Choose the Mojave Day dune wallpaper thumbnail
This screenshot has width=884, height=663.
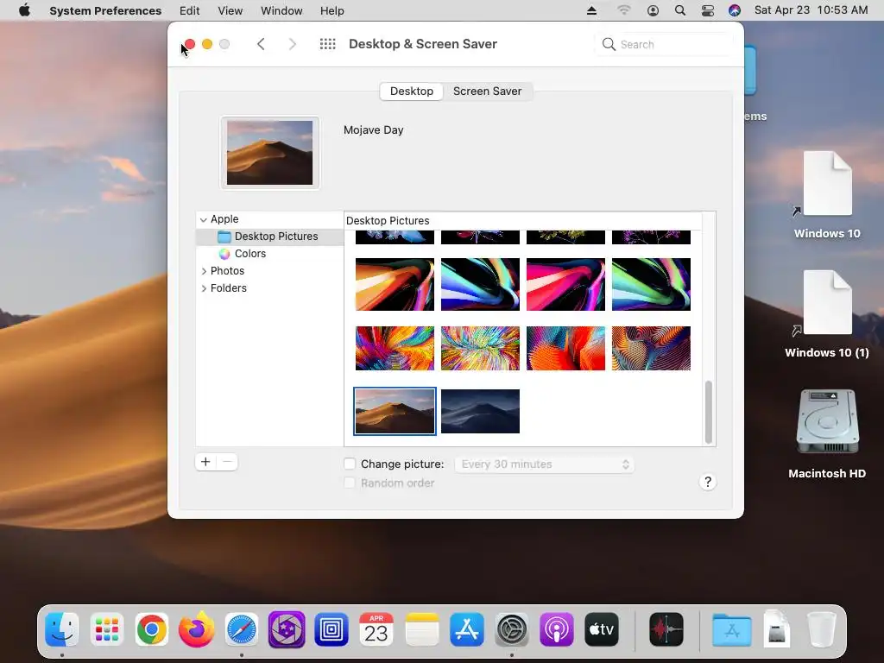(395, 411)
